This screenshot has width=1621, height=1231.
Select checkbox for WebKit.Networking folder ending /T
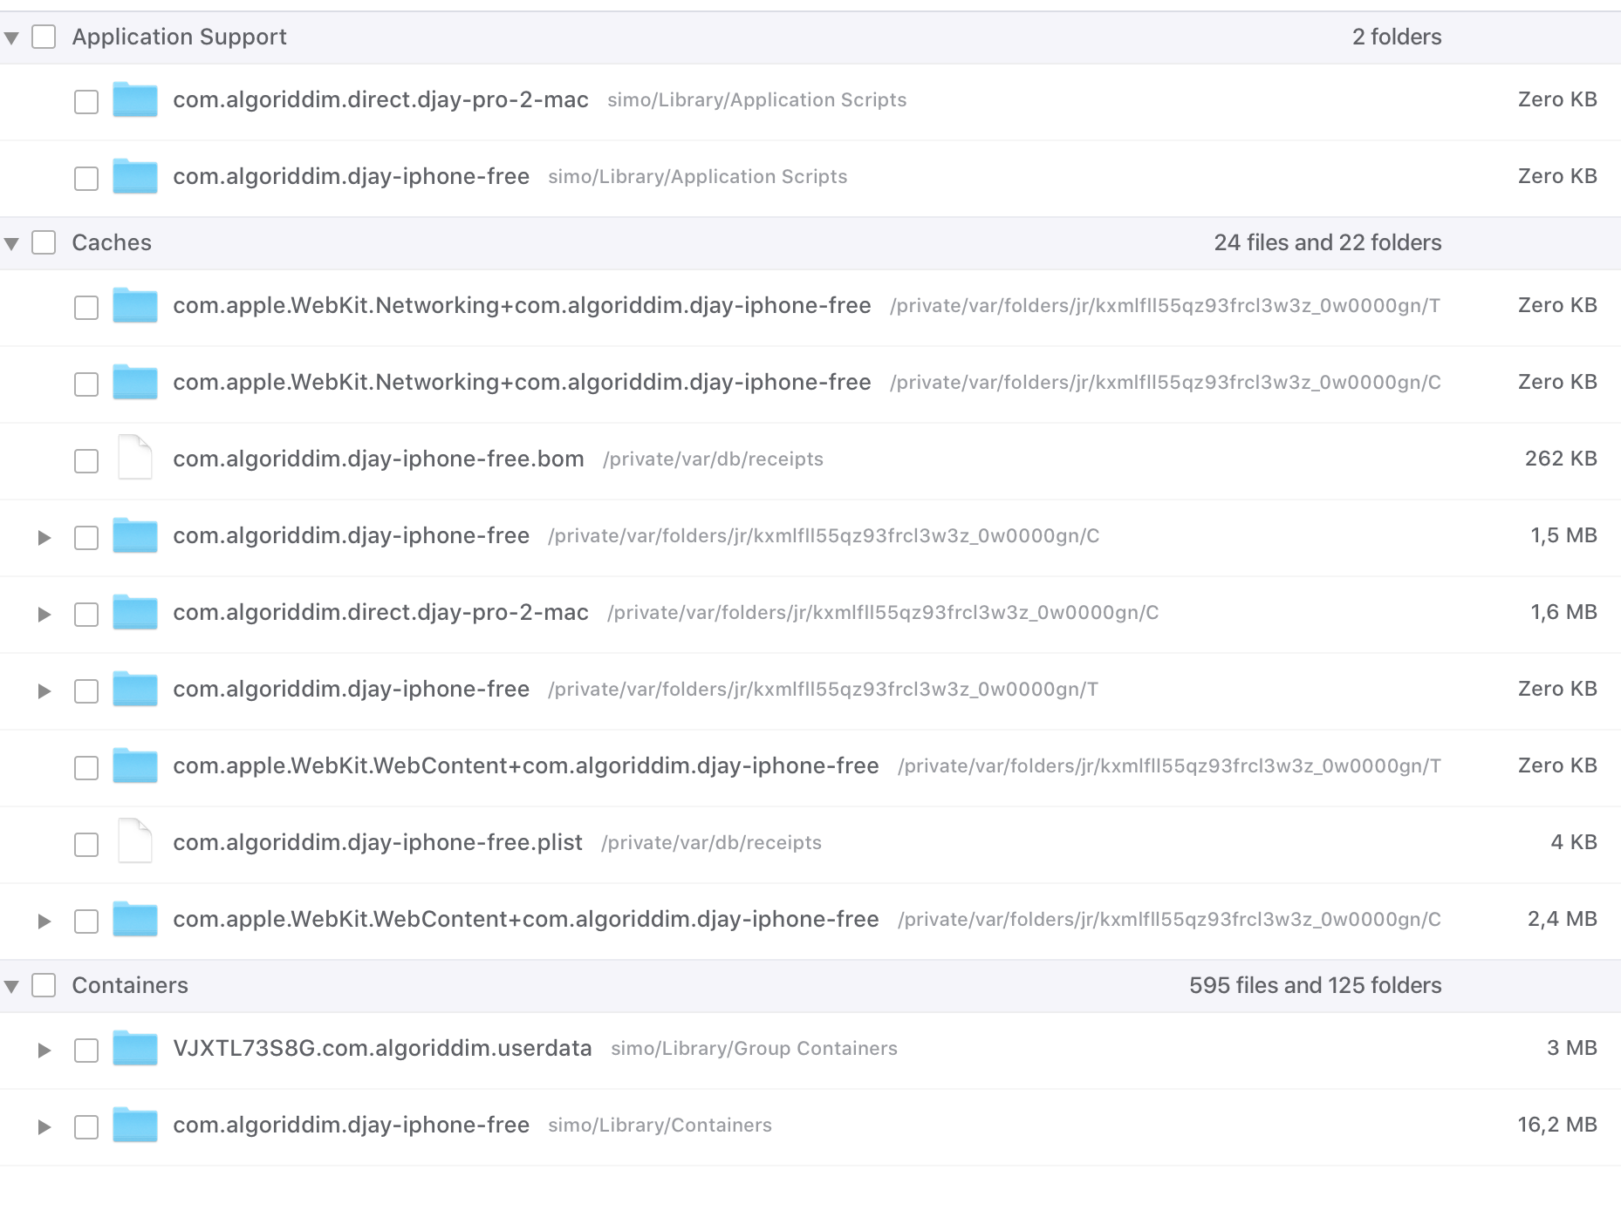pos(86,307)
